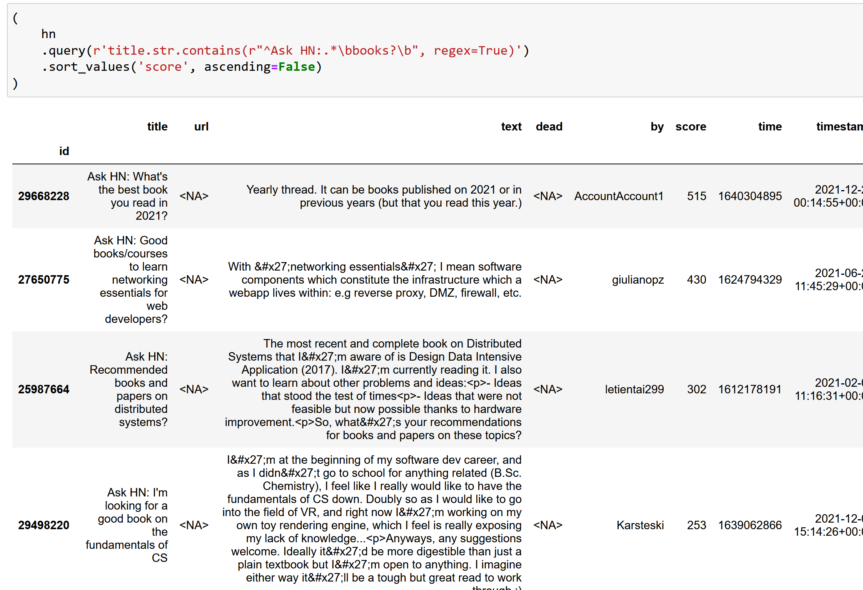
Task: Click the 'time' column header
Action: pyautogui.click(x=770, y=127)
